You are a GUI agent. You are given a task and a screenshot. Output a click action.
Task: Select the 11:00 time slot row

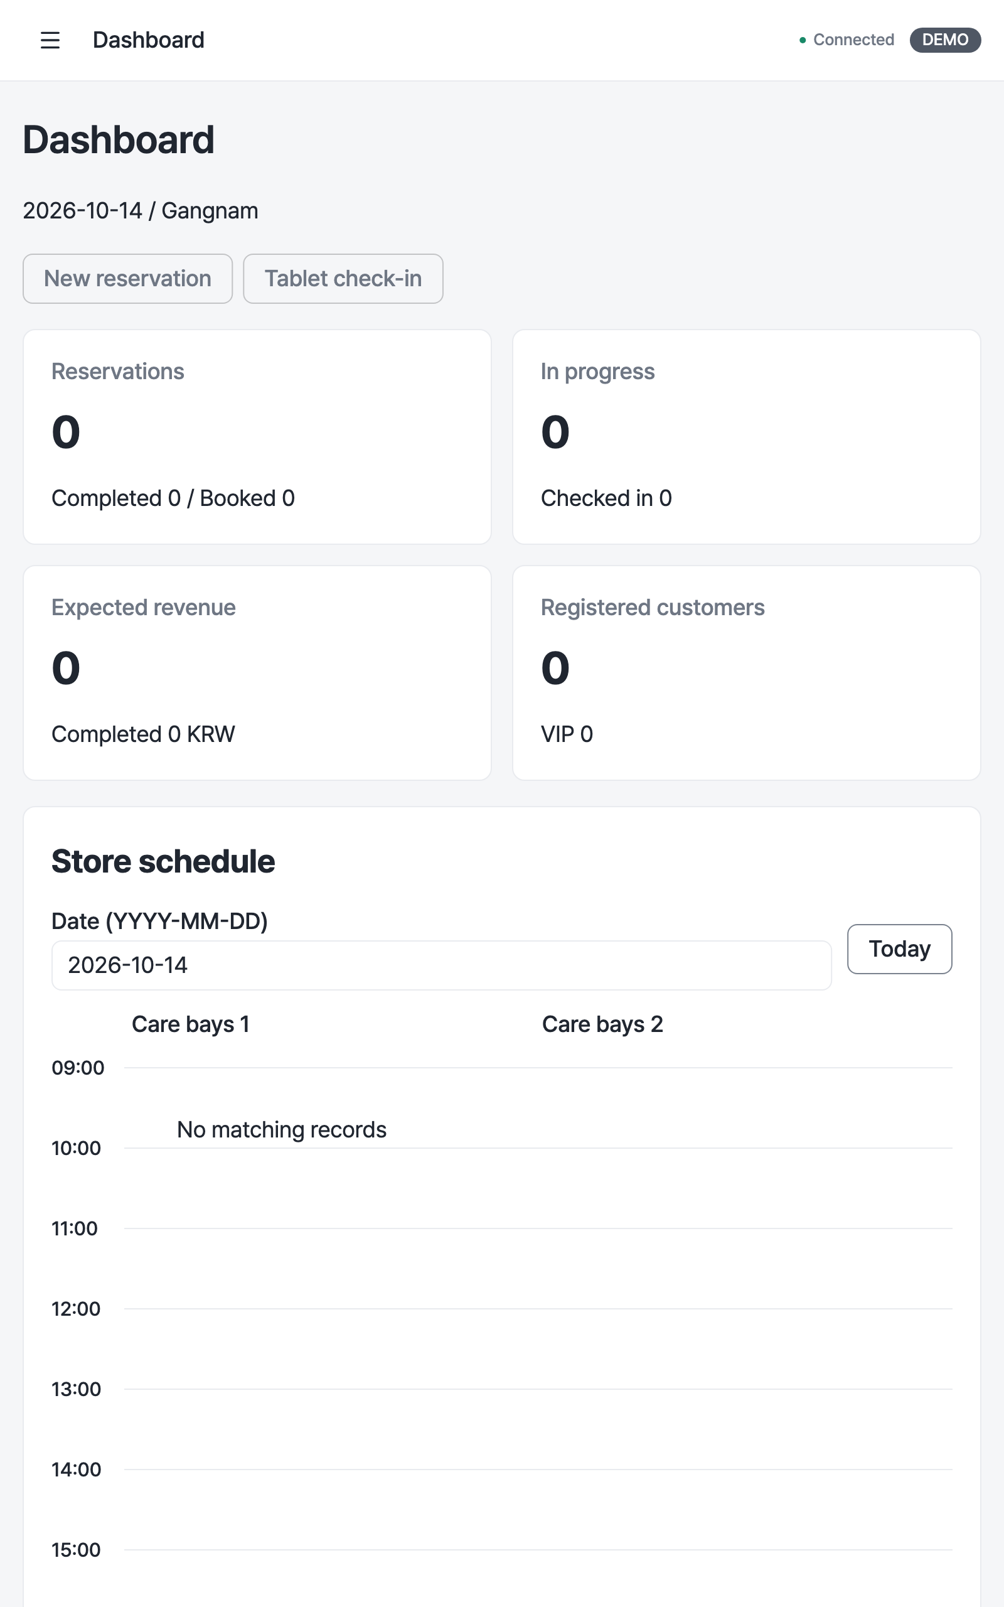(502, 1228)
